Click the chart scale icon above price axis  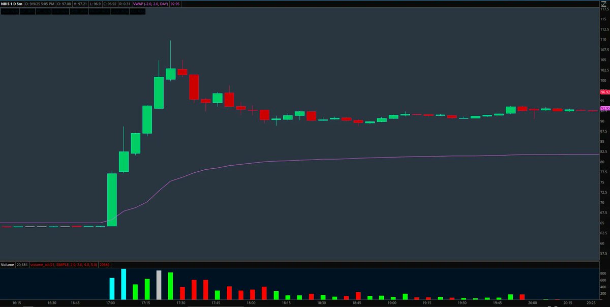604,5
